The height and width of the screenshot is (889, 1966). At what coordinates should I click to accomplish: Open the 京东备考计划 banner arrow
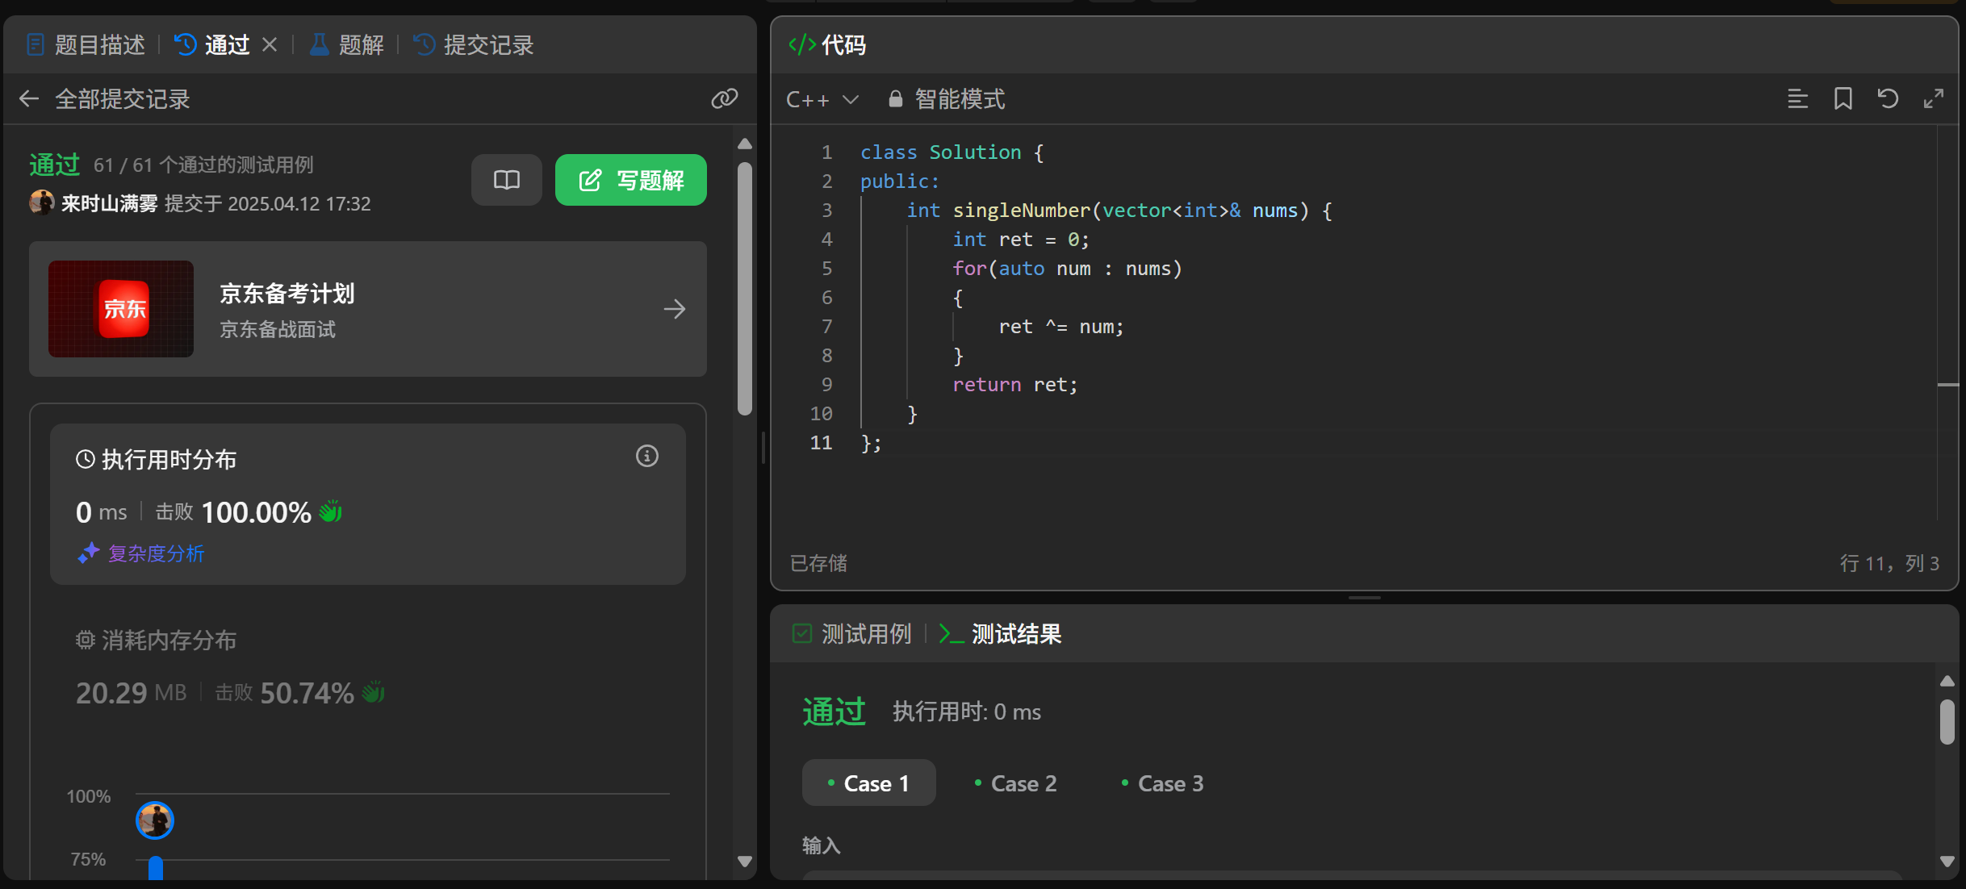(674, 309)
